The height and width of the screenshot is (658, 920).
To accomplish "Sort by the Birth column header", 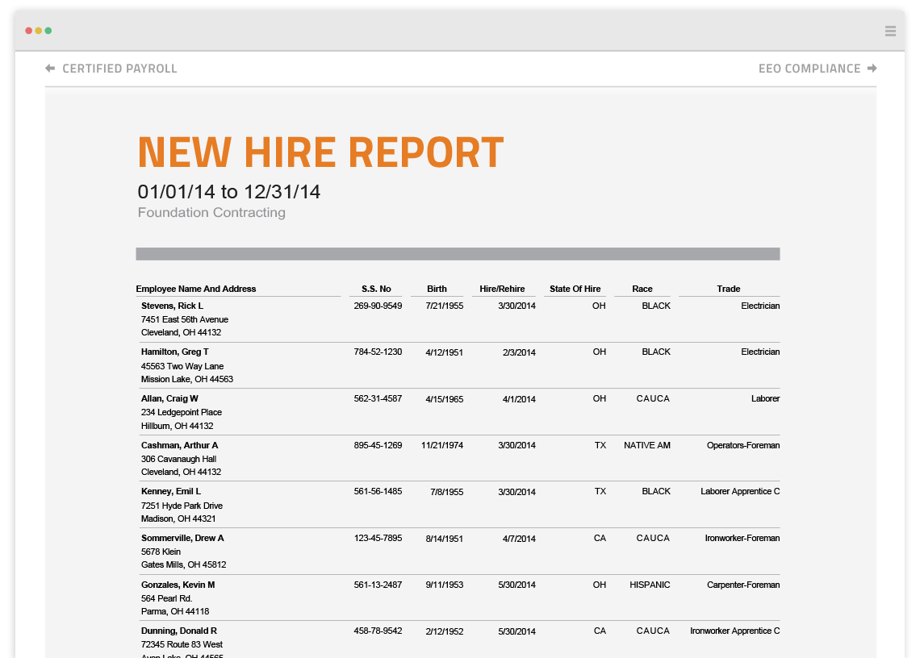I will (x=437, y=289).
